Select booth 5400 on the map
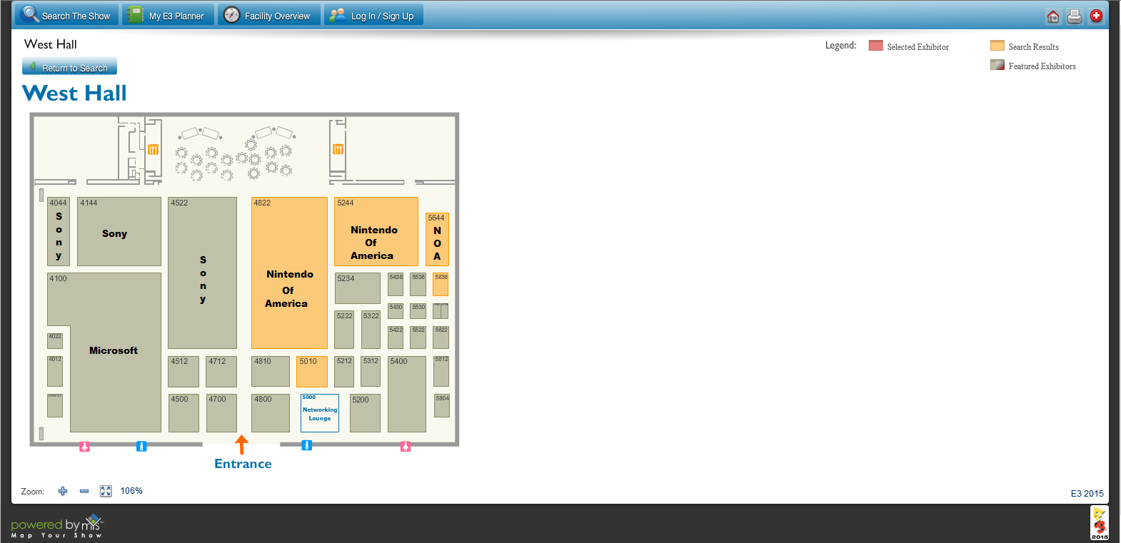This screenshot has height=543, width=1121. (406, 395)
